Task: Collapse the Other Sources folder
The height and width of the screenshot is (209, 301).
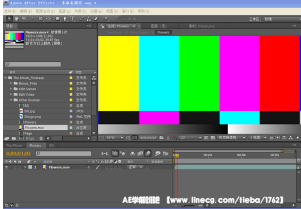Action: [x=11, y=100]
